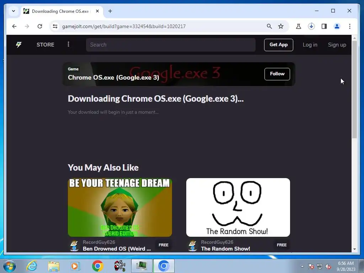Reload the current page

tap(40, 26)
